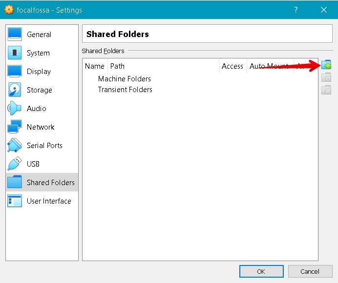This screenshot has height=283, width=338.
Task: Add a new shared folder
Action: (326, 65)
